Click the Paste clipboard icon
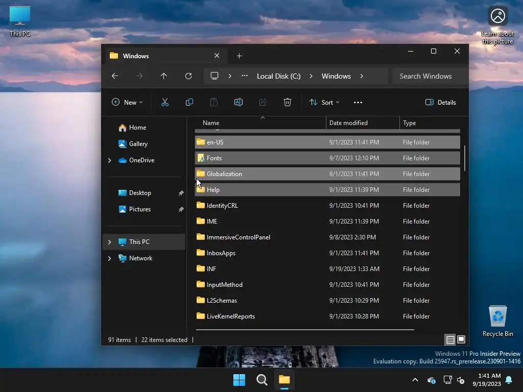The height and width of the screenshot is (392, 523). tap(214, 102)
